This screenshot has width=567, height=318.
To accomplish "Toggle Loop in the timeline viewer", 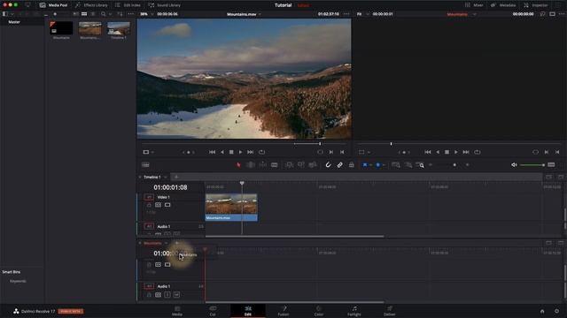I will point(478,152).
